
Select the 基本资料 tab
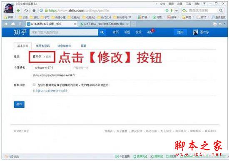[22, 46]
